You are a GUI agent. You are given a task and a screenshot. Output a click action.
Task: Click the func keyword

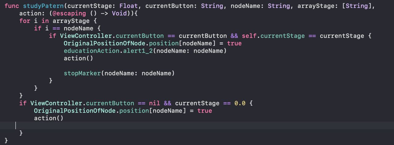[12, 6]
